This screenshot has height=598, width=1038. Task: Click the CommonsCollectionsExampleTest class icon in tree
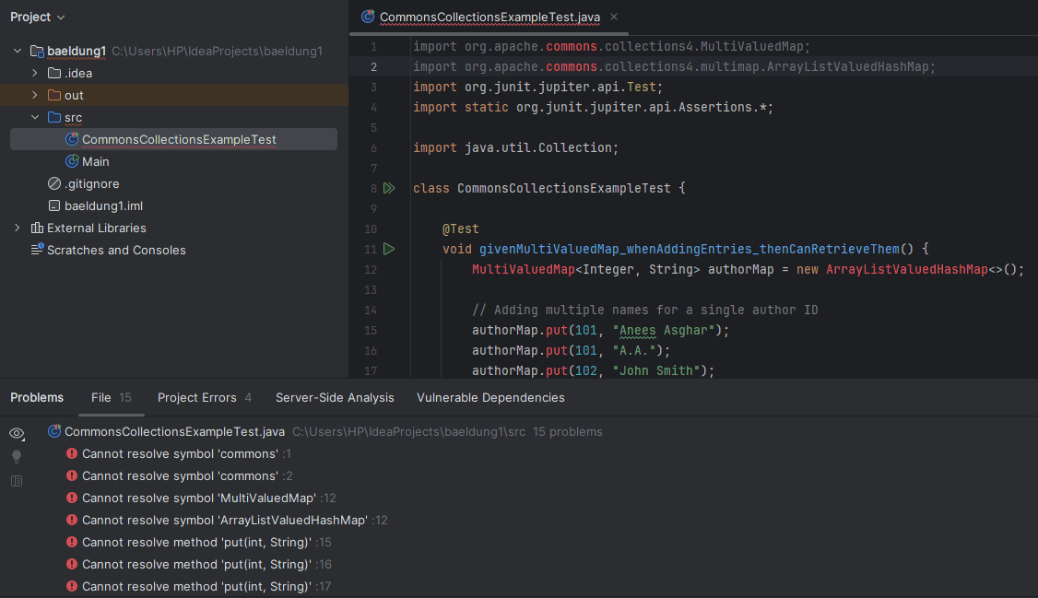[72, 139]
